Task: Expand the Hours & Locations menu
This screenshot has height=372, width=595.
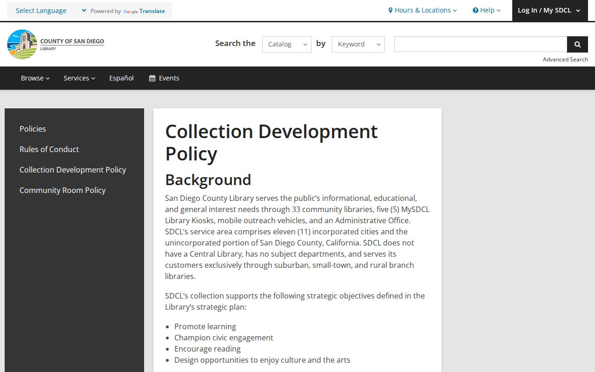Action: tap(423, 10)
